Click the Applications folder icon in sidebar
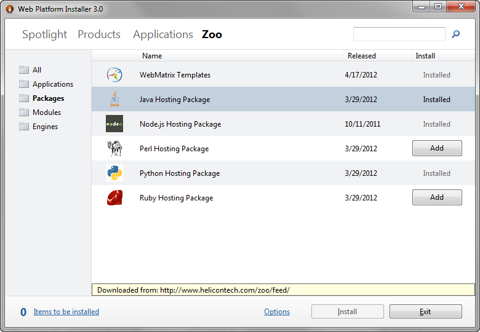480x332 pixels. [24, 84]
